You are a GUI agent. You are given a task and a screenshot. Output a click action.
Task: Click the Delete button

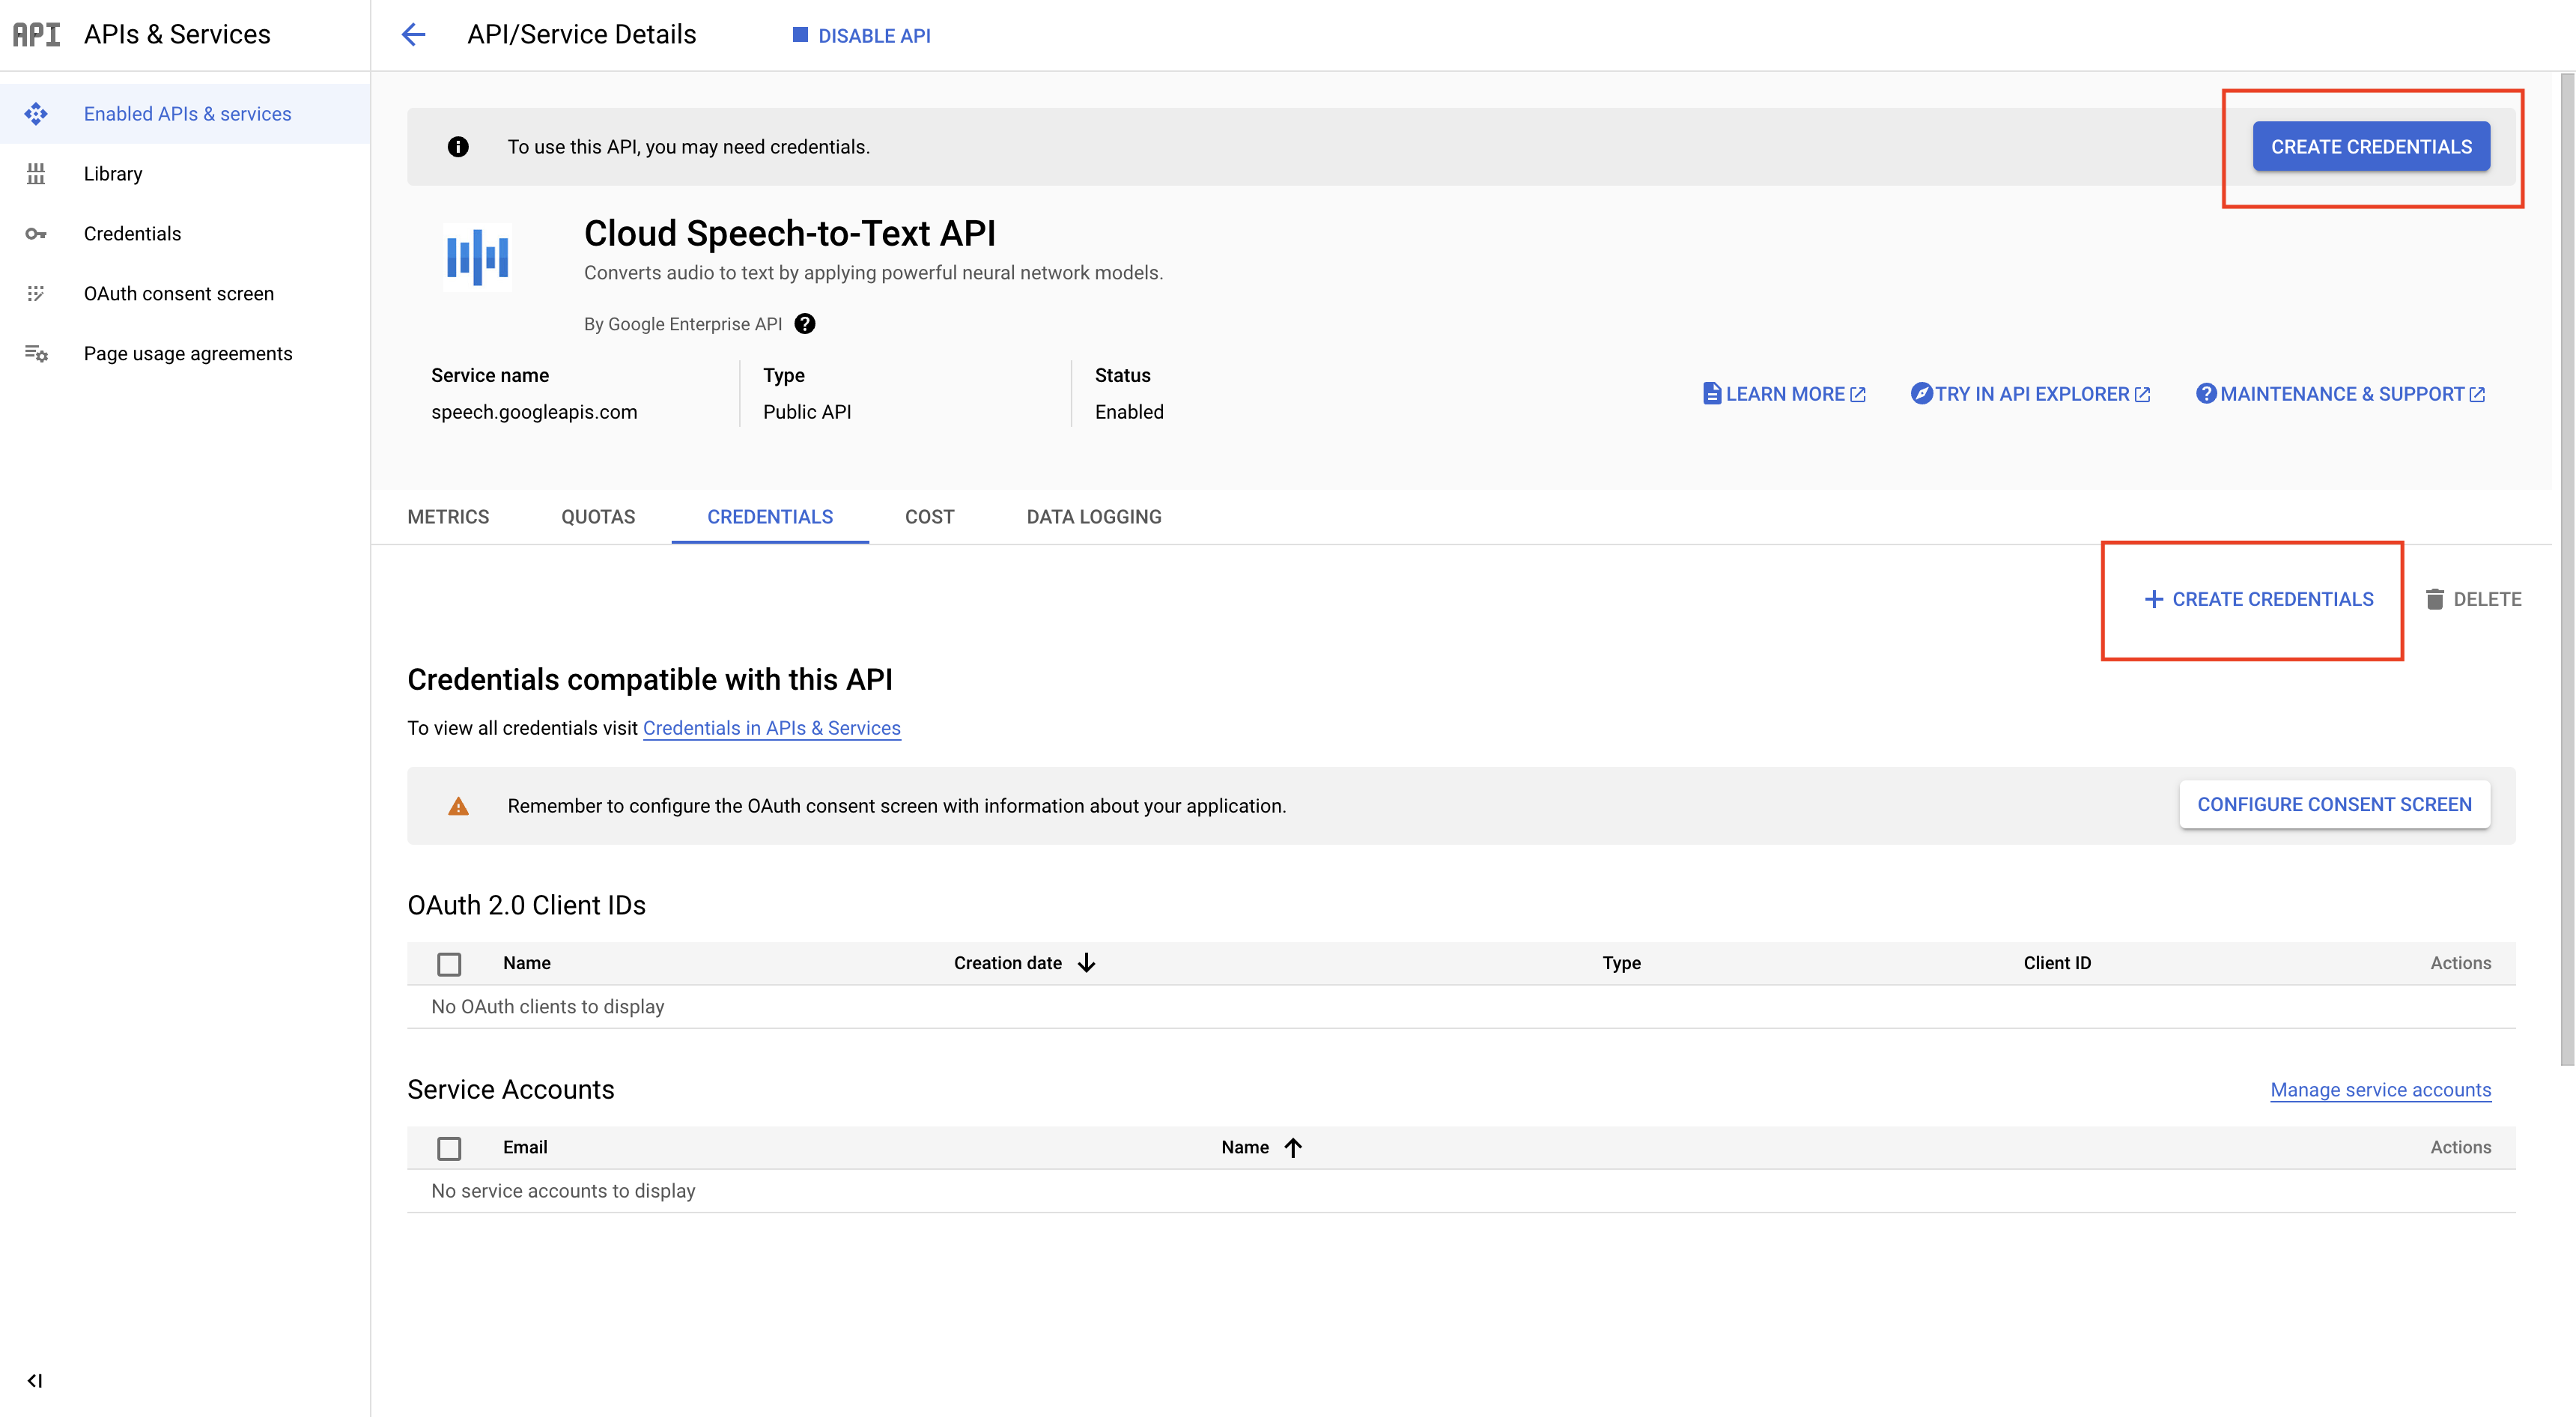(x=2473, y=599)
